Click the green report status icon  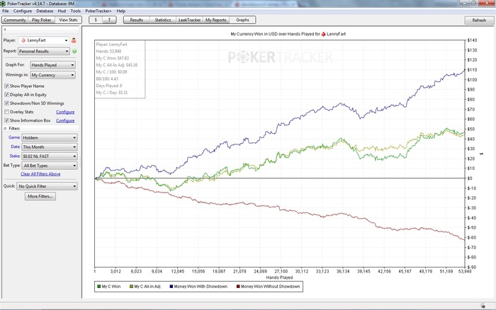[74, 51]
